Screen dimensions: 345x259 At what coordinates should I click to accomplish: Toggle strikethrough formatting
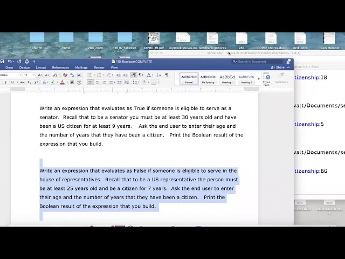[22, 83]
